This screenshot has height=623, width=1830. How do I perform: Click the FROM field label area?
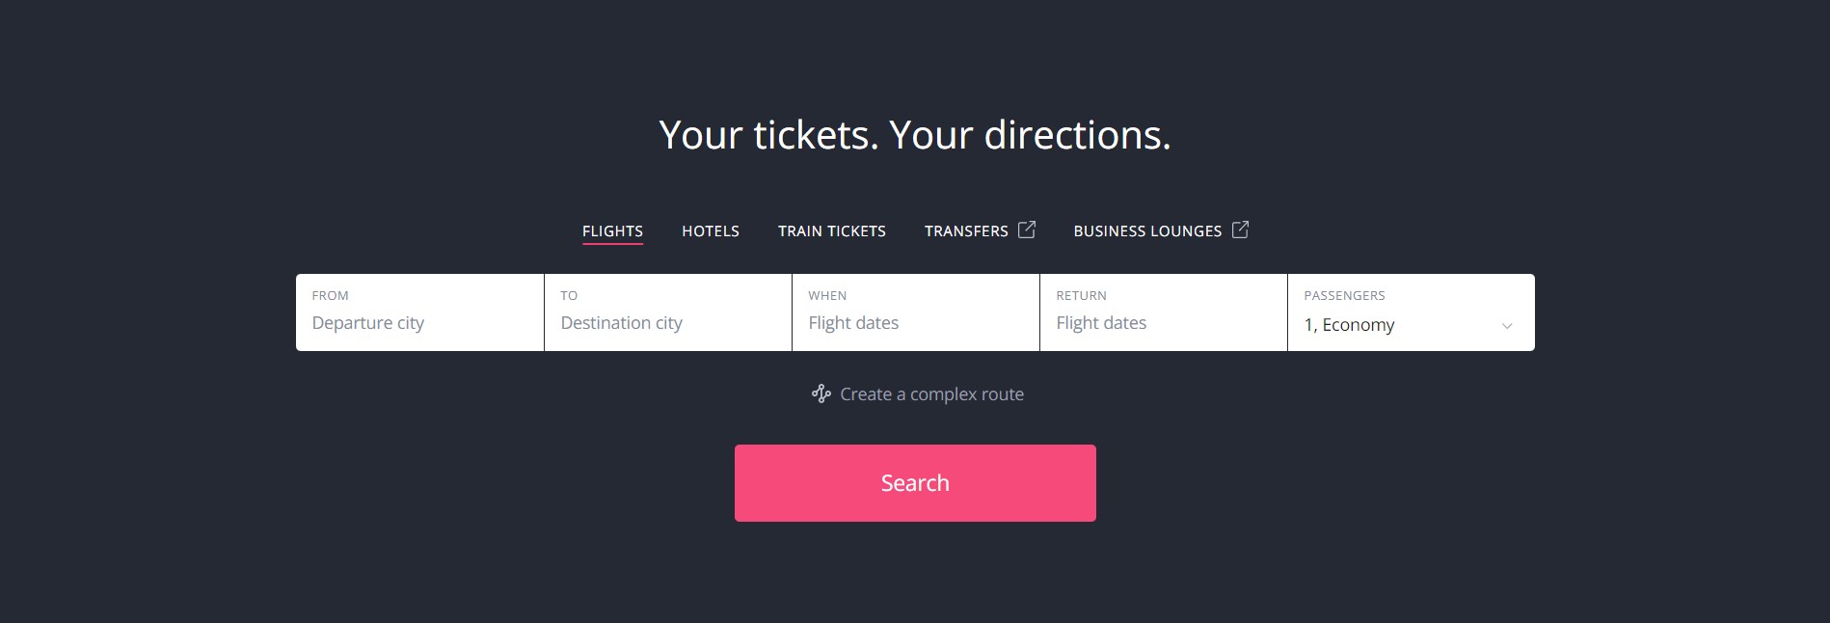(x=329, y=295)
